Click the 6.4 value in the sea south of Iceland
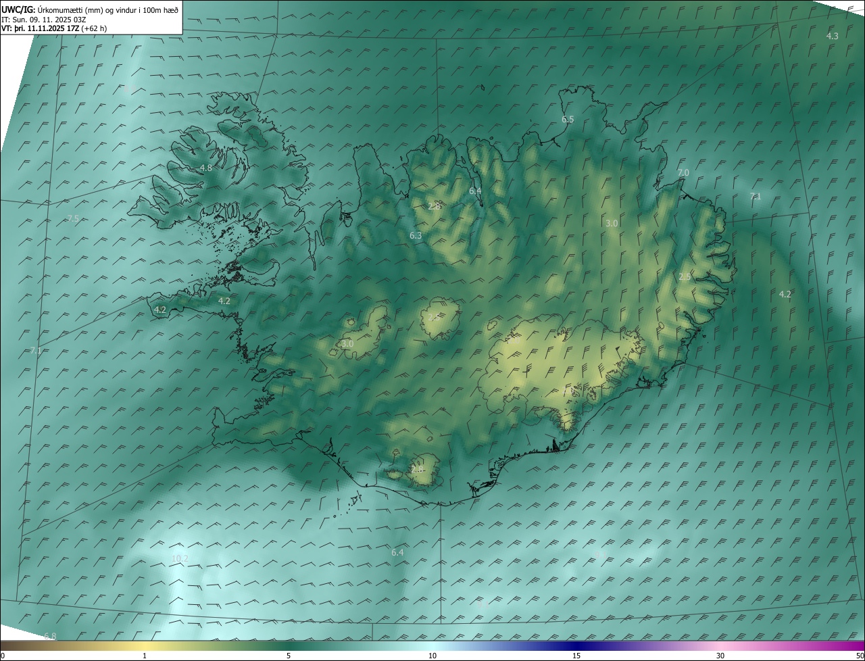The width and height of the screenshot is (865, 661). pyautogui.click(x=397, y=552)
